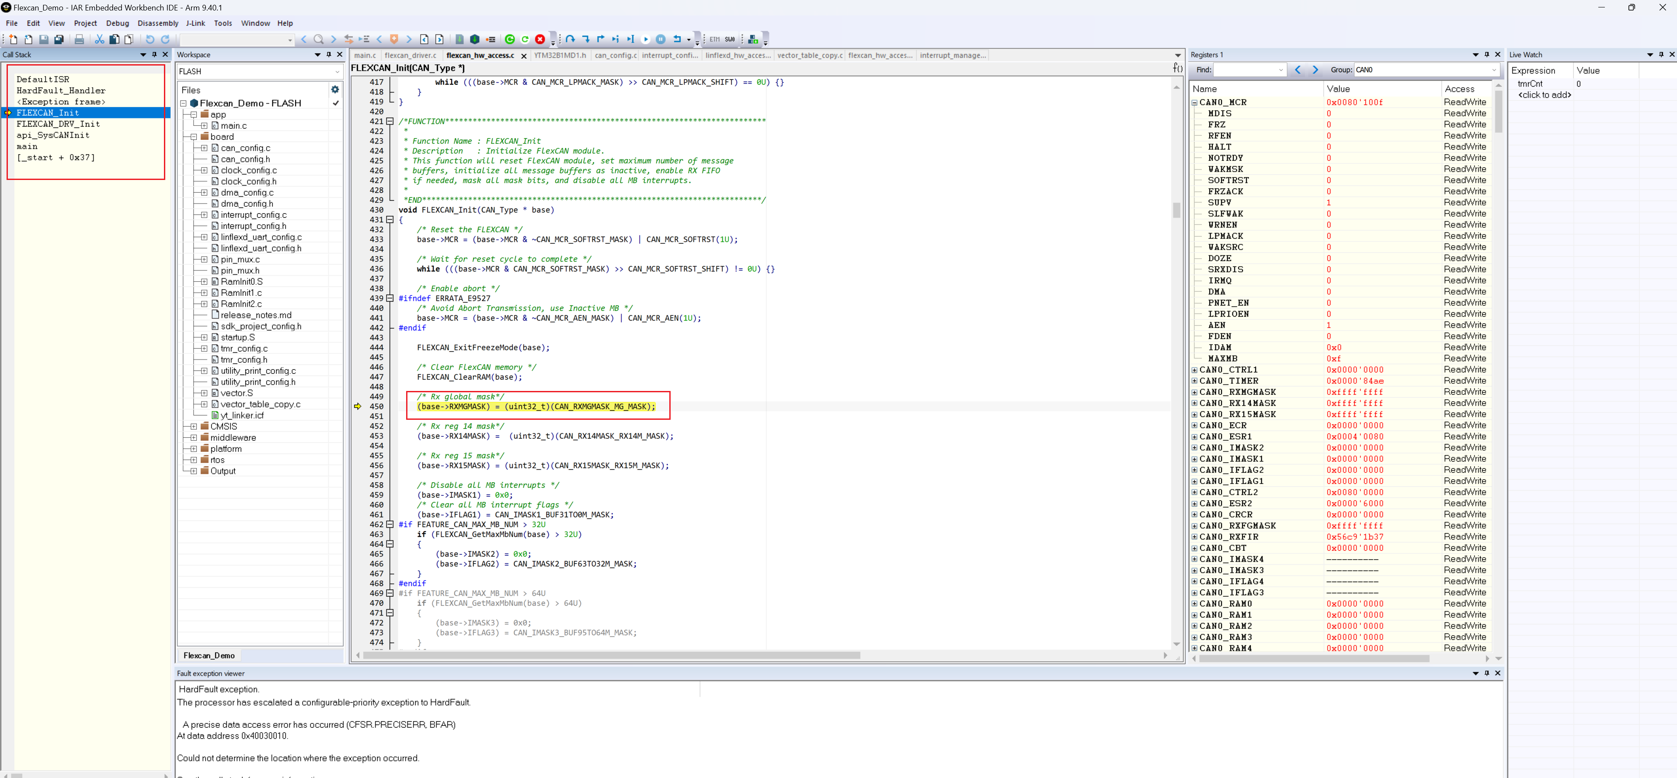Toggle pin on Workspace panel
The height and width of the screenshot is (778, 1677).
(x=329, y=55)
